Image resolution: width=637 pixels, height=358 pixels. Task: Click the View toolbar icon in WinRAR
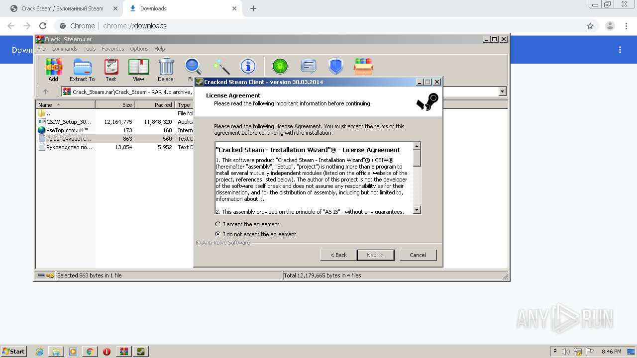tap(138, 70)
